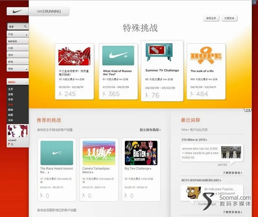Open 里程 runs in NIKE+ menu
Screen dimensions: 258x217
click(11, 94)
